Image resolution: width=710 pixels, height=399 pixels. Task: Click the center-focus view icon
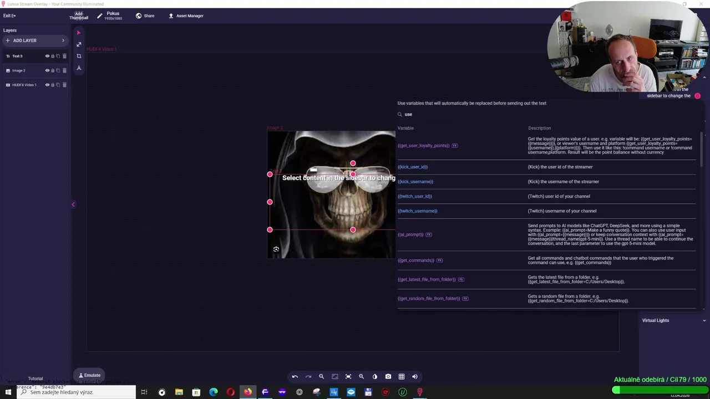click(x=348, y=377)
